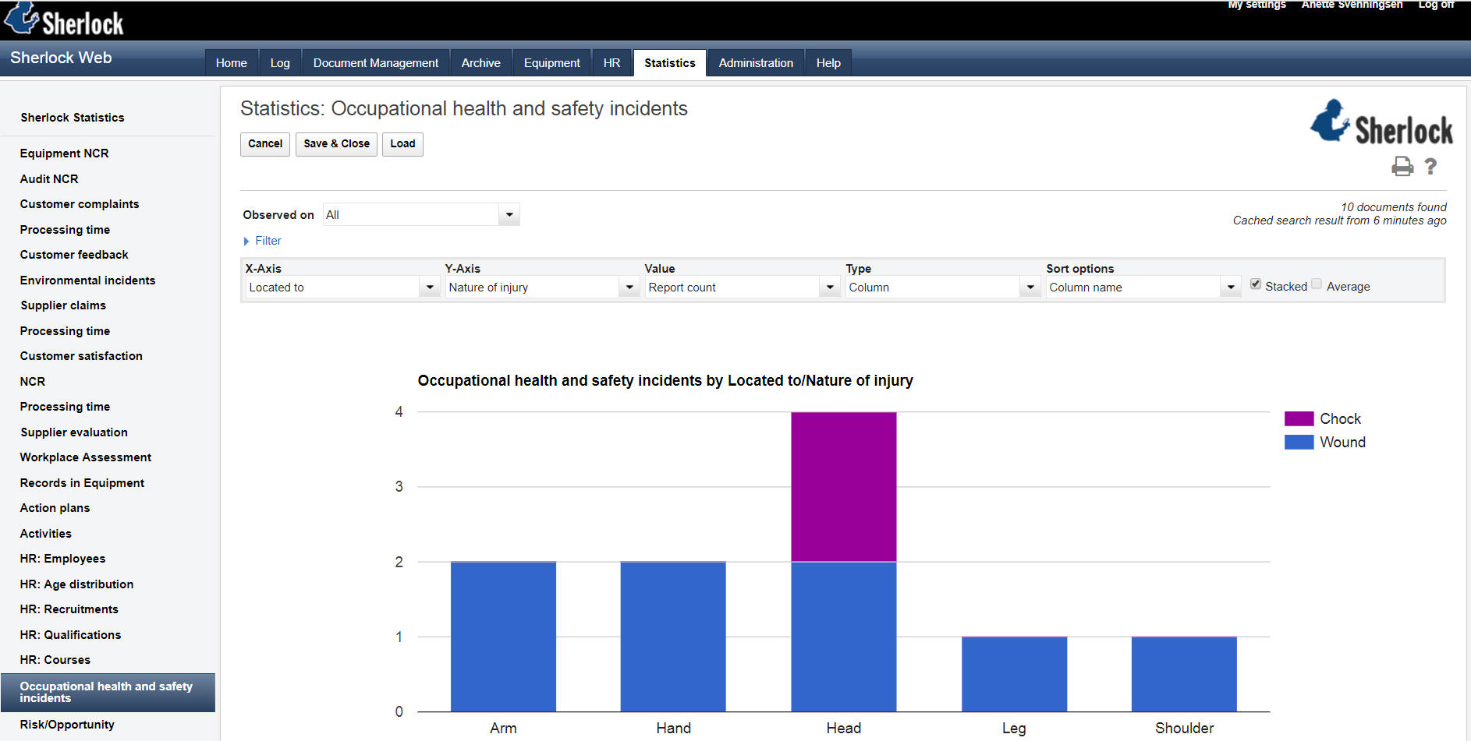Open HR: Employees statistics

click(x=62, y=559)
